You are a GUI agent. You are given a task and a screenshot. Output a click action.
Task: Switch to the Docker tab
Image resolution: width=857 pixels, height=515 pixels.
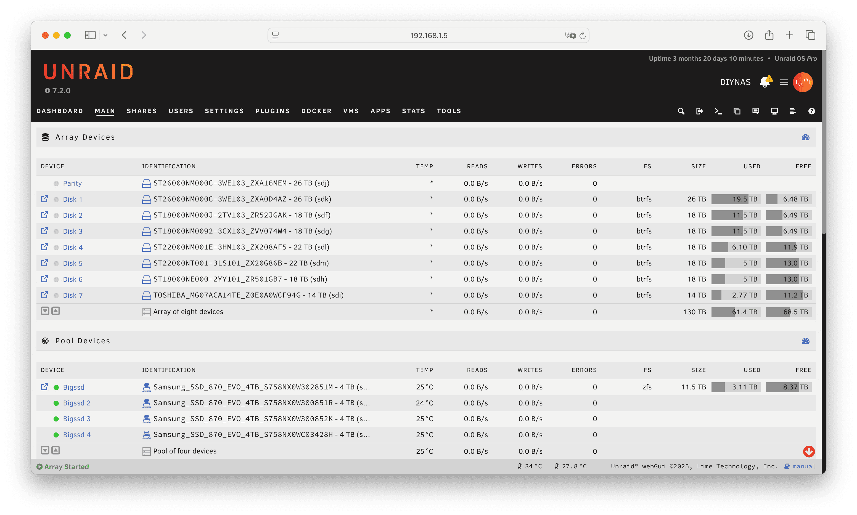coord(316,111)
